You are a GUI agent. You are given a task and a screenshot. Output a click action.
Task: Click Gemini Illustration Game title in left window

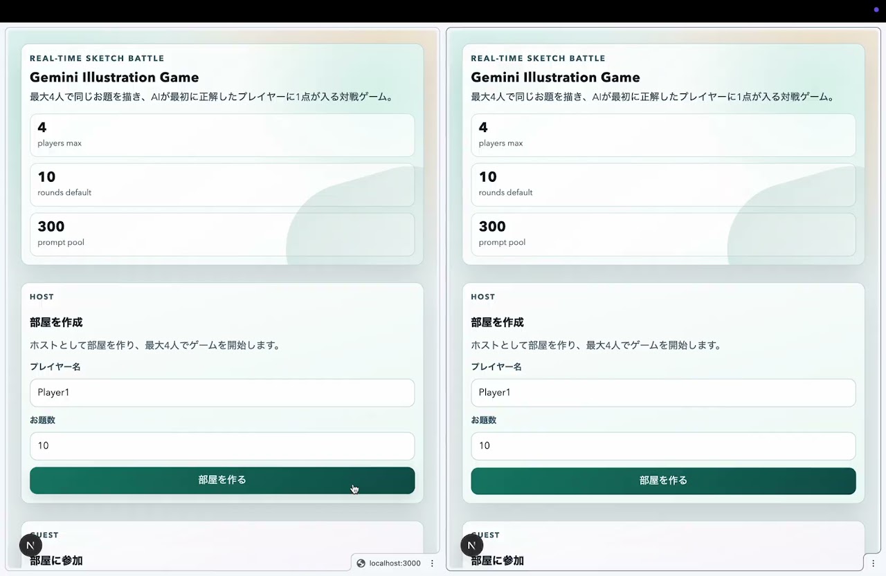(x=114, y=77)
